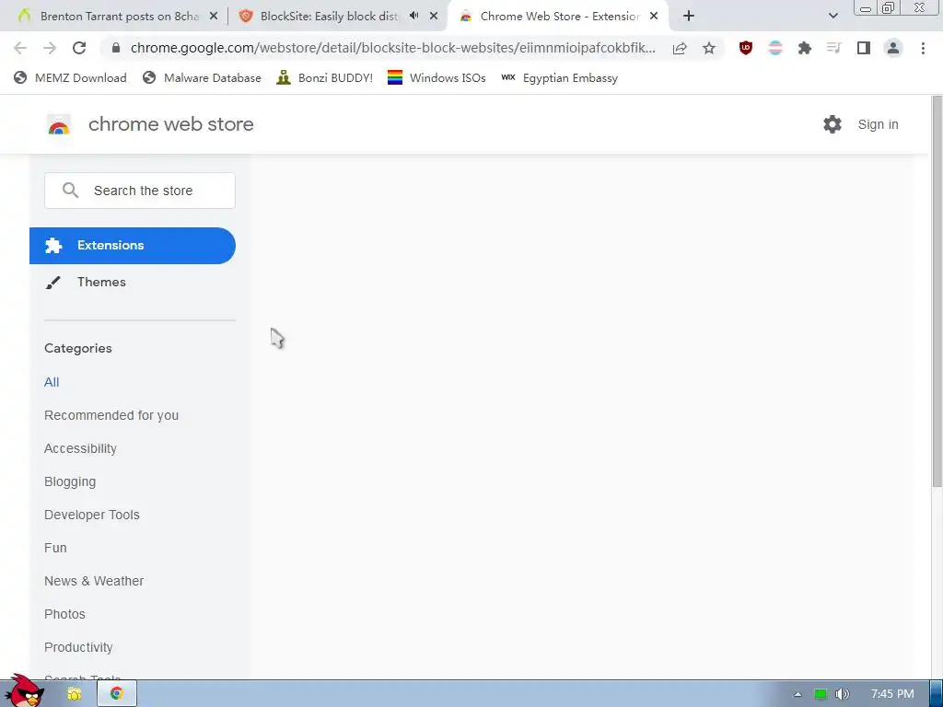This screenshot has width=943, height=707.
Task: Choose the Productivity category
Action: tap(78, 647)
